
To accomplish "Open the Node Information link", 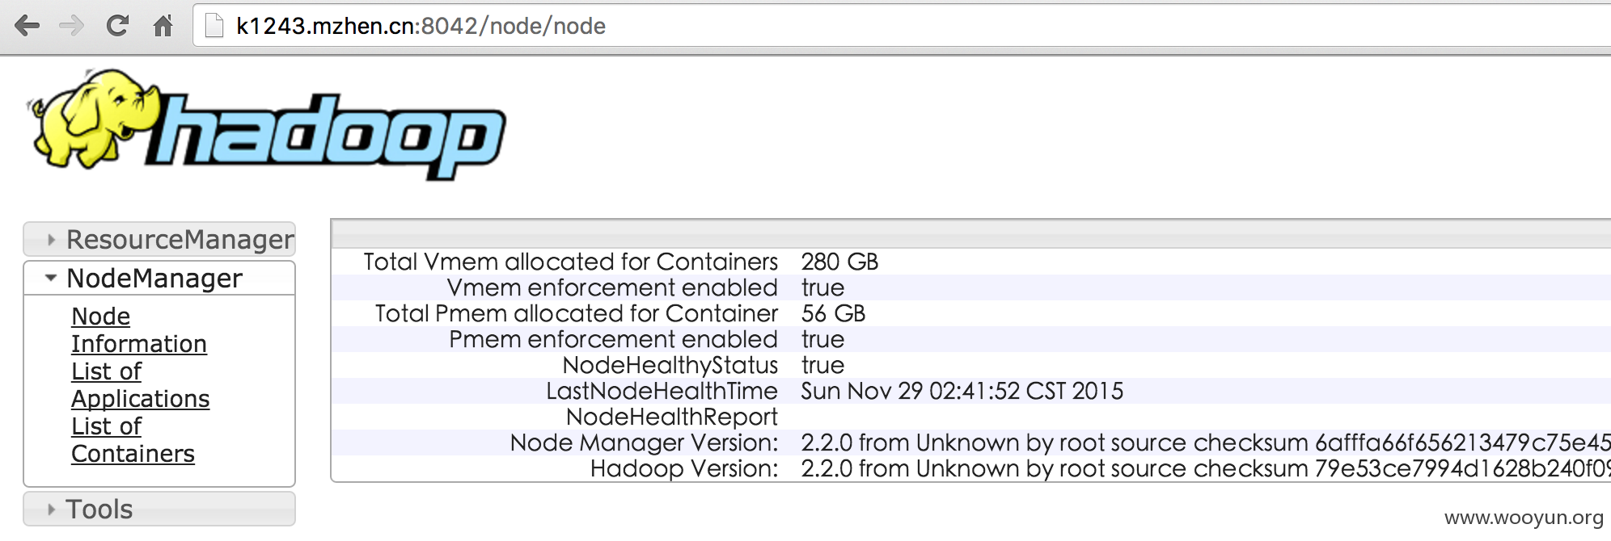I will click(139, 330).
